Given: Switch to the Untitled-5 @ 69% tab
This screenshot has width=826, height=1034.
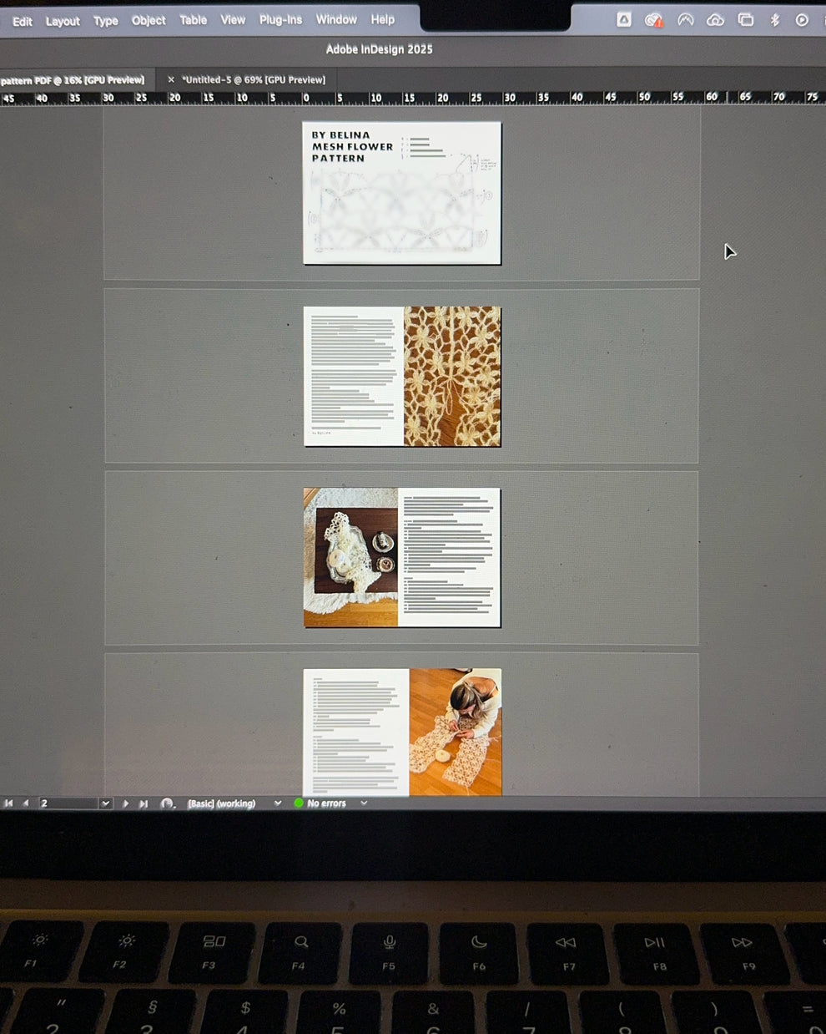Looking at the screenshot, I should coord(254,80).
